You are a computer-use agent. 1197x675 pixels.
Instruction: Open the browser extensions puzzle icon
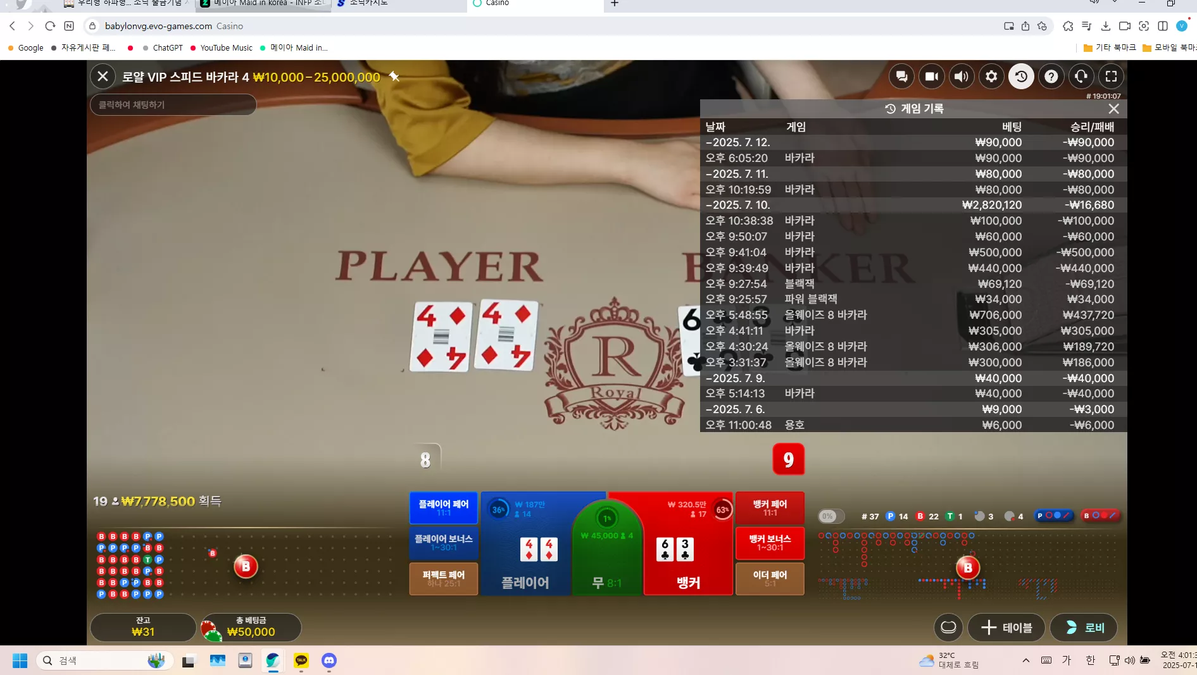[1068, 26]
